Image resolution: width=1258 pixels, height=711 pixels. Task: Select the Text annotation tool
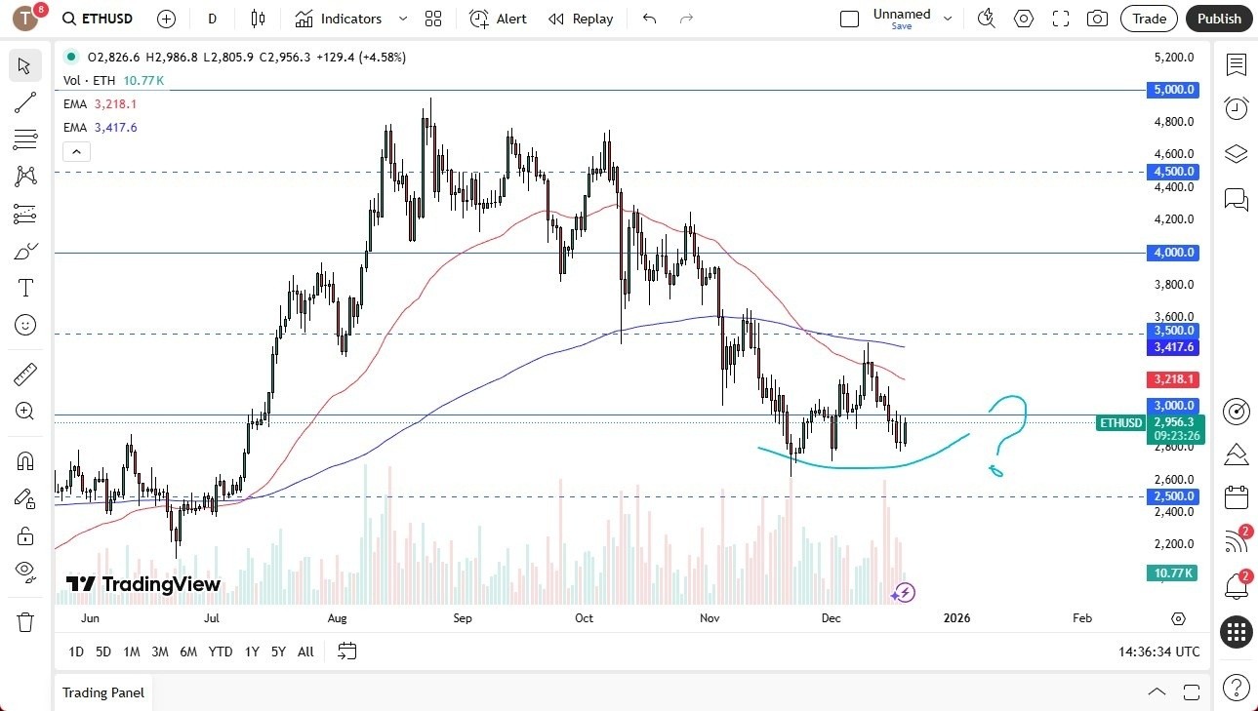[x=24, y=287]
